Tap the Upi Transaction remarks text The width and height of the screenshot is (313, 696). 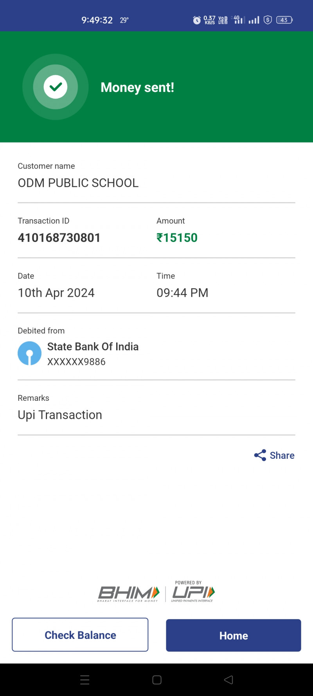point(60,415)
